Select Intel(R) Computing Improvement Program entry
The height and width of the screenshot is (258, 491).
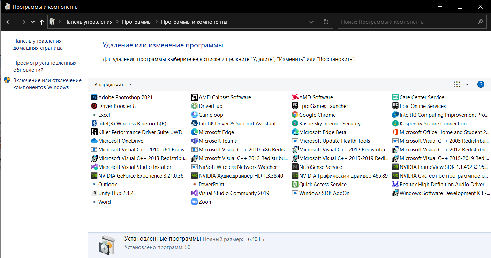tap(440, 115)
